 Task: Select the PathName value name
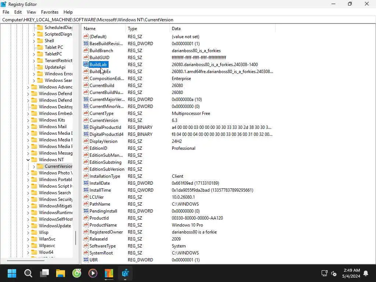click(100, 204)
